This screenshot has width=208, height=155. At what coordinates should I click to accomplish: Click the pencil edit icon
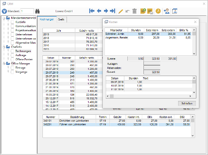click(x=121, y=11)
